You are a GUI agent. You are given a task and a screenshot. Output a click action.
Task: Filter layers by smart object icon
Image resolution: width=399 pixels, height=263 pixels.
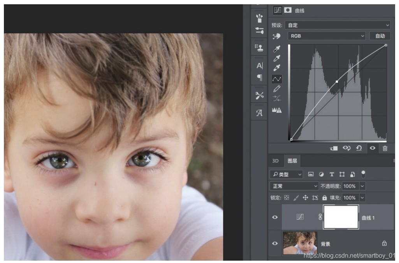(352, 174)
